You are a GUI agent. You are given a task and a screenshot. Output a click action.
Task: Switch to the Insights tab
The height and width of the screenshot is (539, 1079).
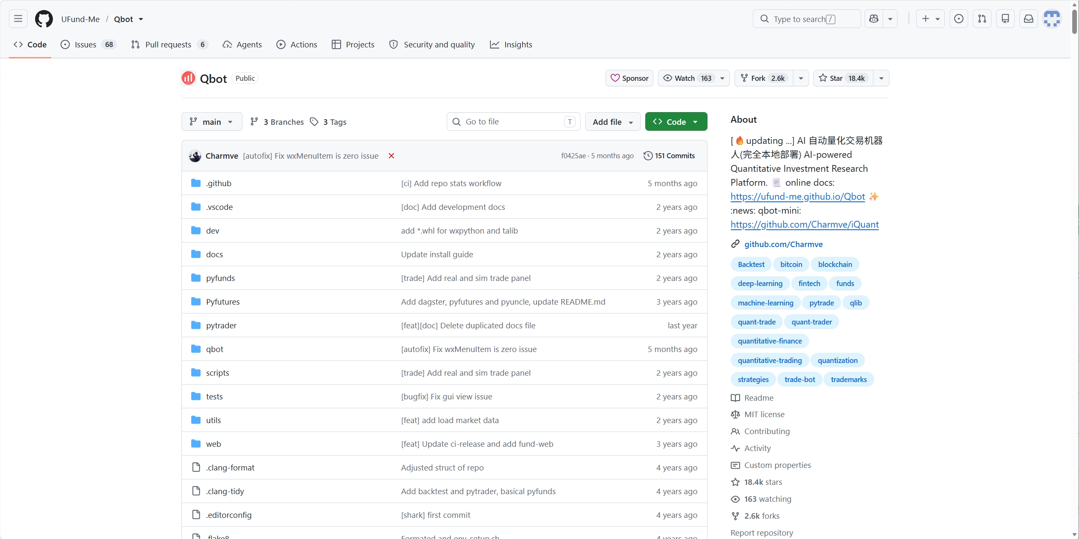point(511,44)
